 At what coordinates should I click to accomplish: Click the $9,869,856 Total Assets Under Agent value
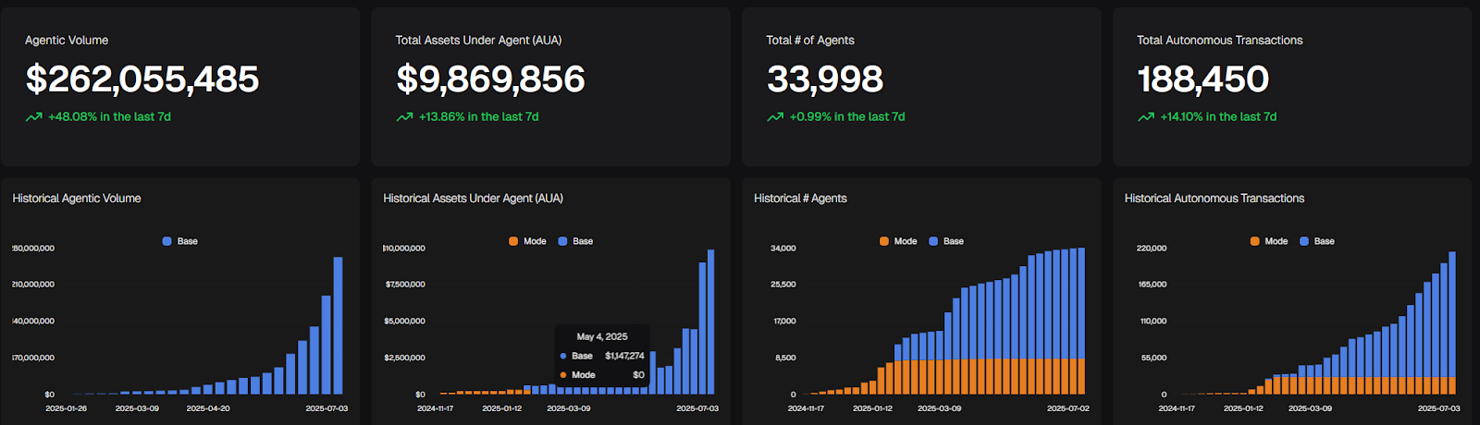coord(490,79)
